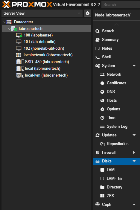Viewport: 140px width, 210px height.
Task: Select SSD_480 (labrosnertech) storage
Action: tap(46, 62)
